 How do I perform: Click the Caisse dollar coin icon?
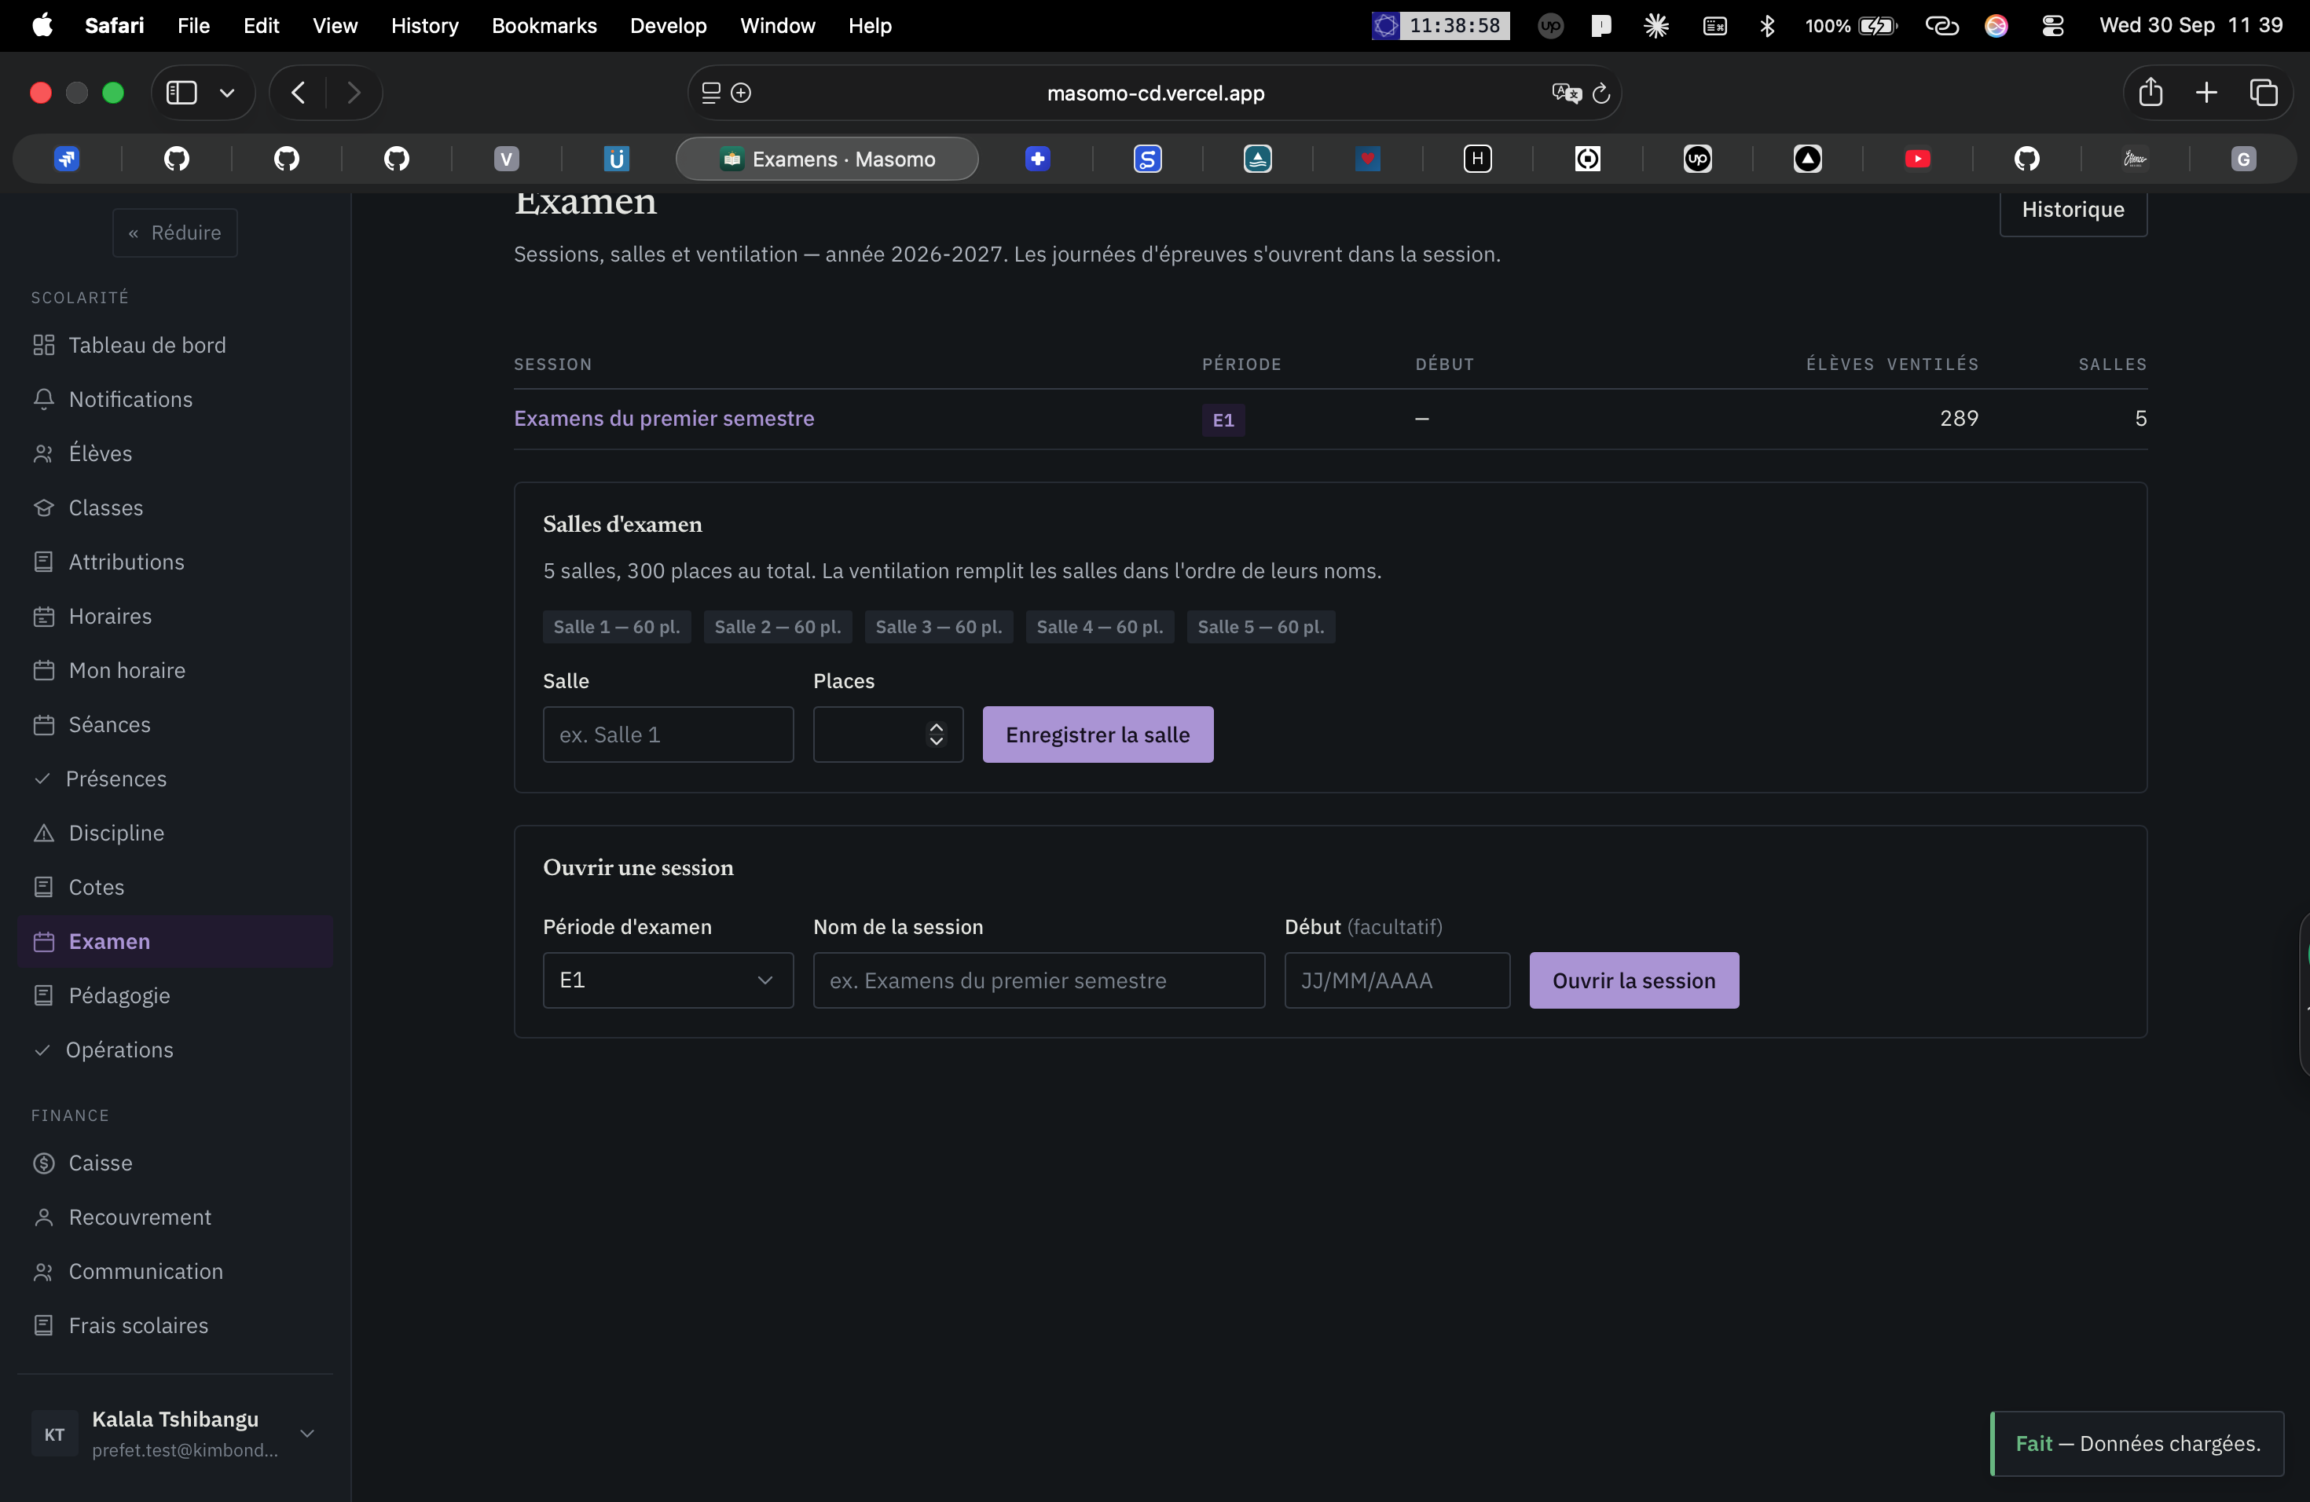[x=44, y=1163]
